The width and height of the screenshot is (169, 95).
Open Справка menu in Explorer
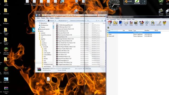57,18
